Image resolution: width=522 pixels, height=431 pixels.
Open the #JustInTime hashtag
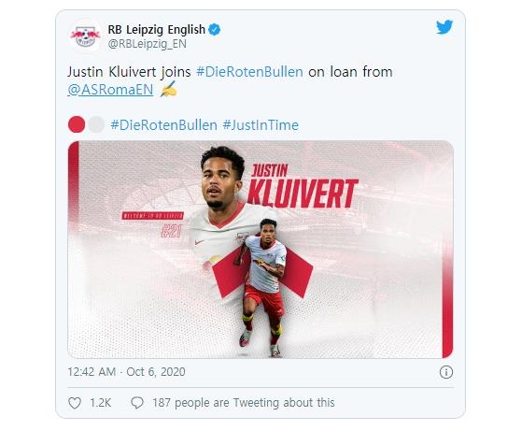(x=261, y=125)
